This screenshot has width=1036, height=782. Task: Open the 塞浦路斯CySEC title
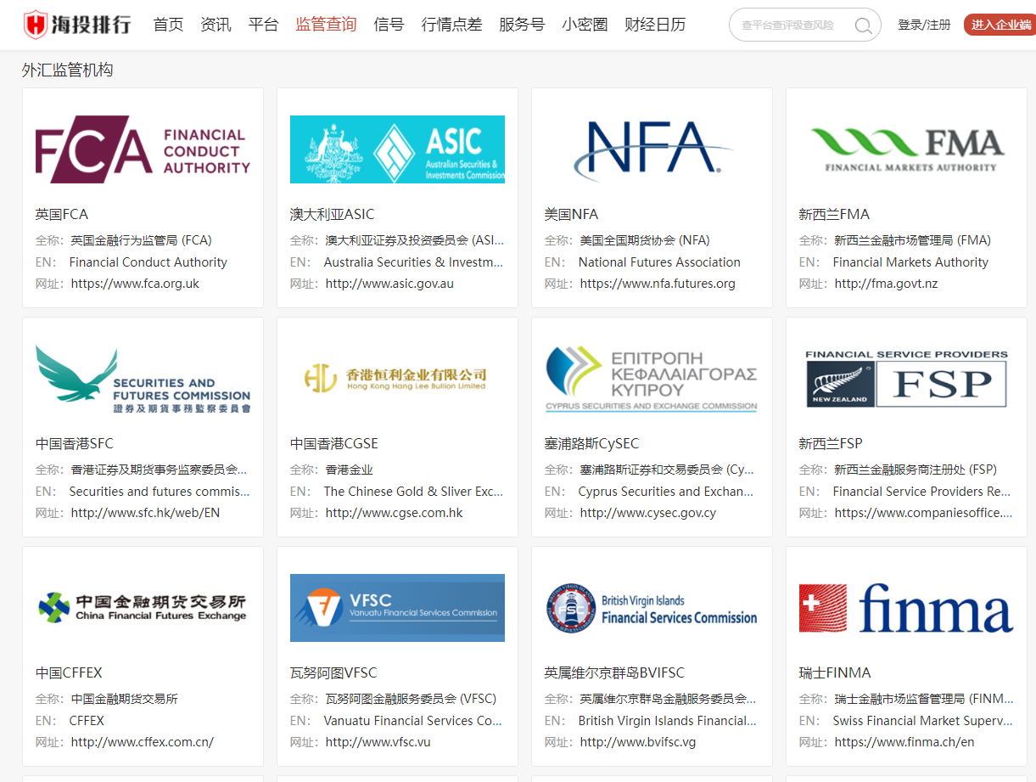tap(591, 443)
